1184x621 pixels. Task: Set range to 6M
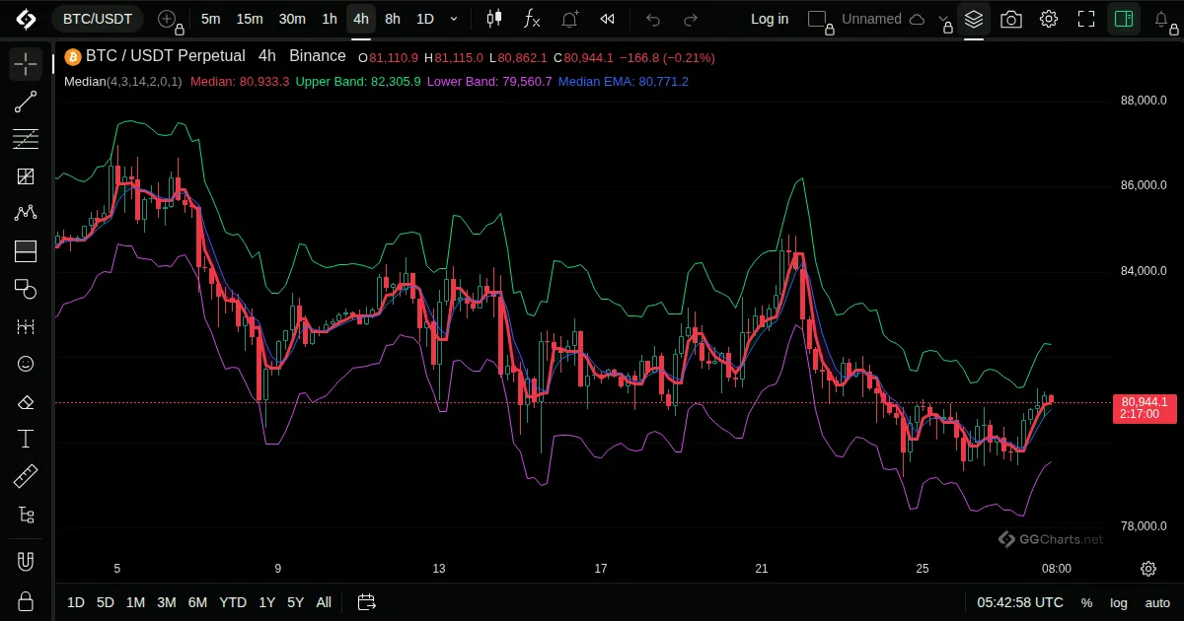click(197, 602)
